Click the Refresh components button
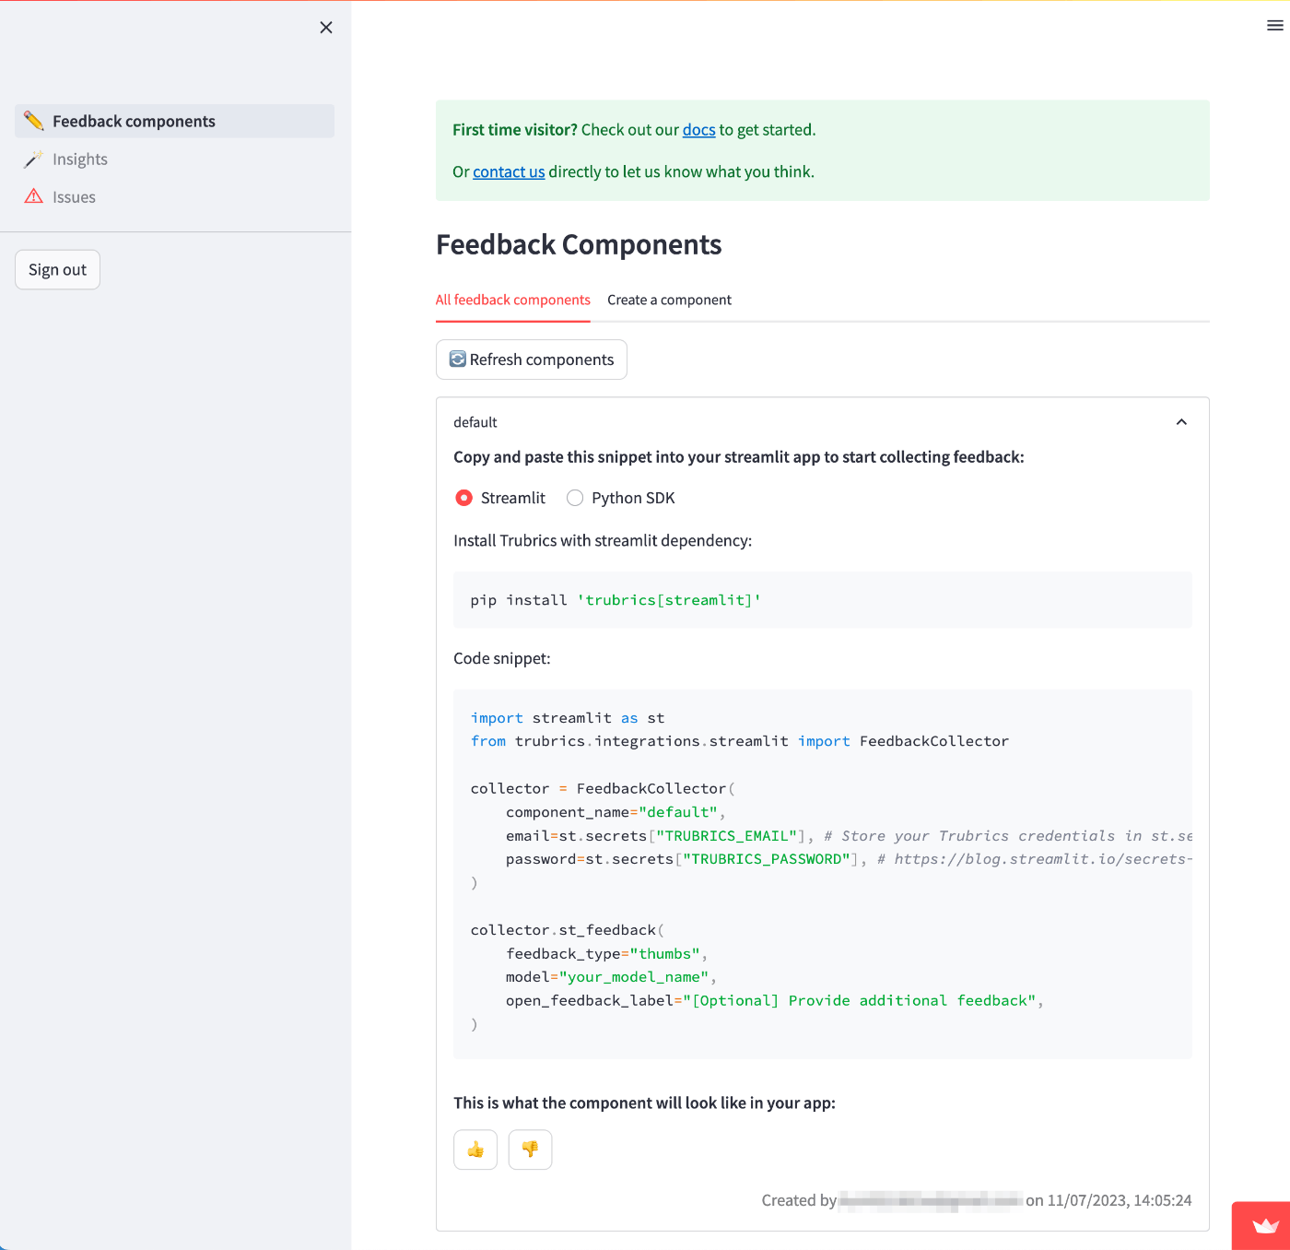The height and width of the screenshot is (1250, 1290). coord(532,360)
